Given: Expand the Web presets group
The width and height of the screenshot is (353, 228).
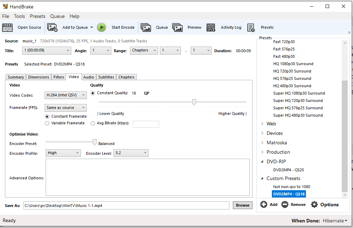Looking at the screenshot, I should coord(262,124).
